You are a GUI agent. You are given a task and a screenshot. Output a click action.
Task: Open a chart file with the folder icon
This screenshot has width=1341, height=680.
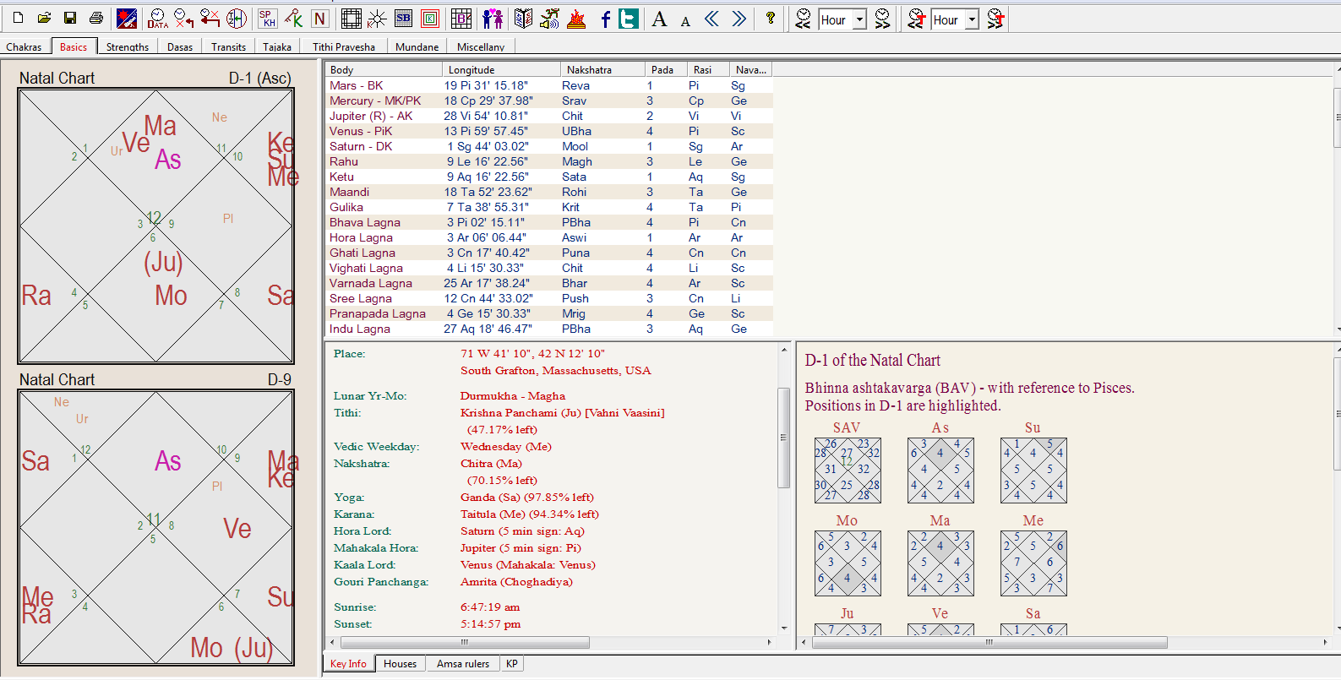[x=44, y=19]
